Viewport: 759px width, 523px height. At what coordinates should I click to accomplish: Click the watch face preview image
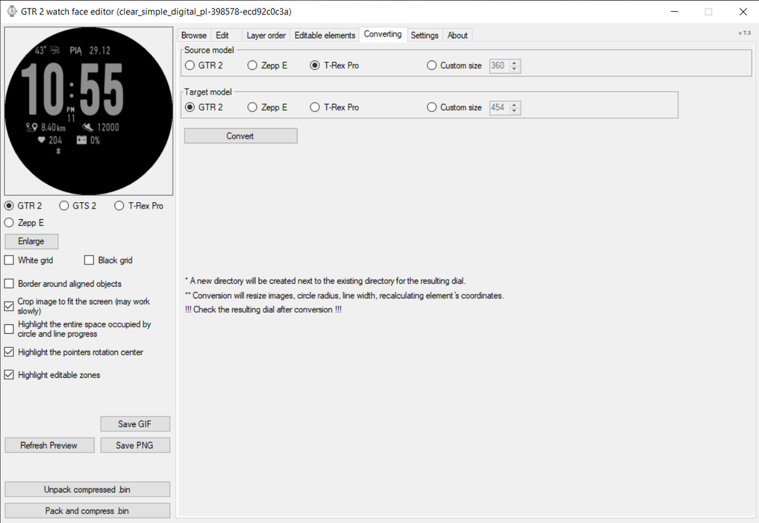tap(88, 111)
